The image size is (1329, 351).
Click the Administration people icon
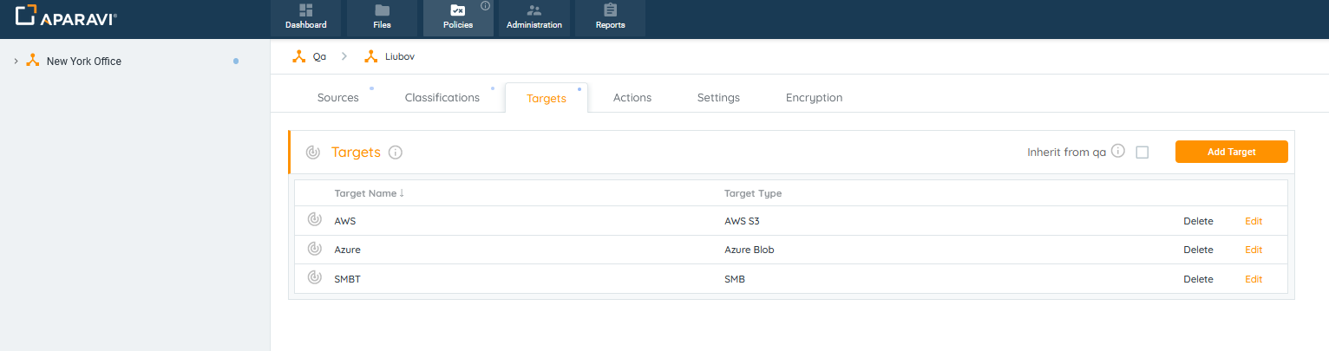[534, 10]
